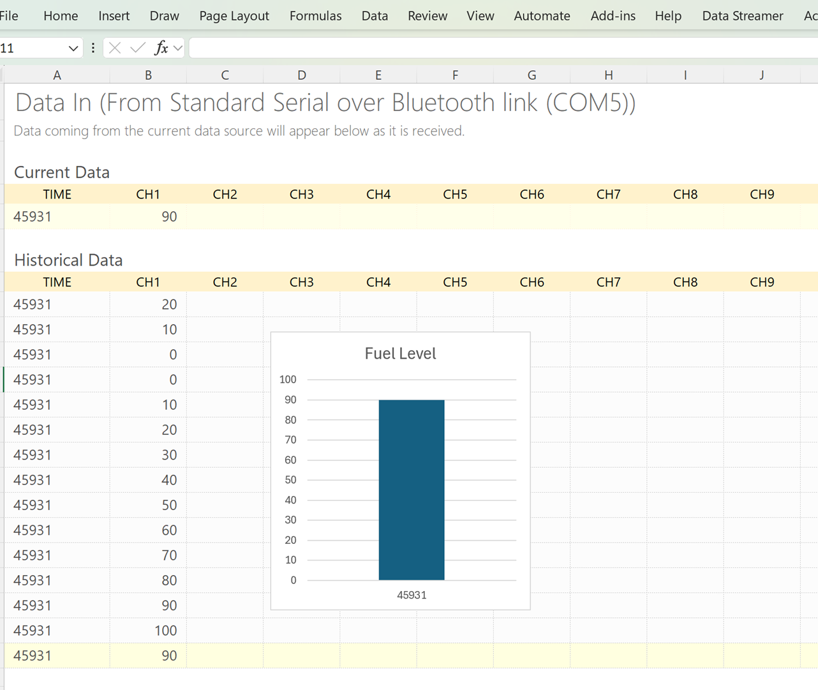The width and height of the screenshot is (818, 690).
Task: Open the Data Streamer tab
Action: click(x=742, y=16)
